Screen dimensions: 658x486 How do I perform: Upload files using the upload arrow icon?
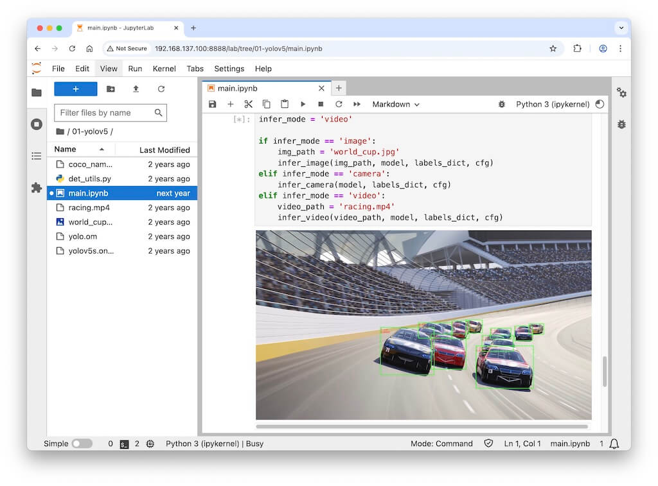136,89
